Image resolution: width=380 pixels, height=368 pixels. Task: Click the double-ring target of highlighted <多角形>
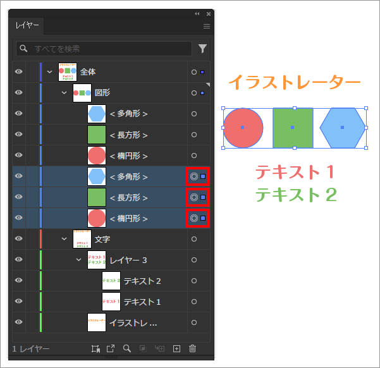coord(194,176)
